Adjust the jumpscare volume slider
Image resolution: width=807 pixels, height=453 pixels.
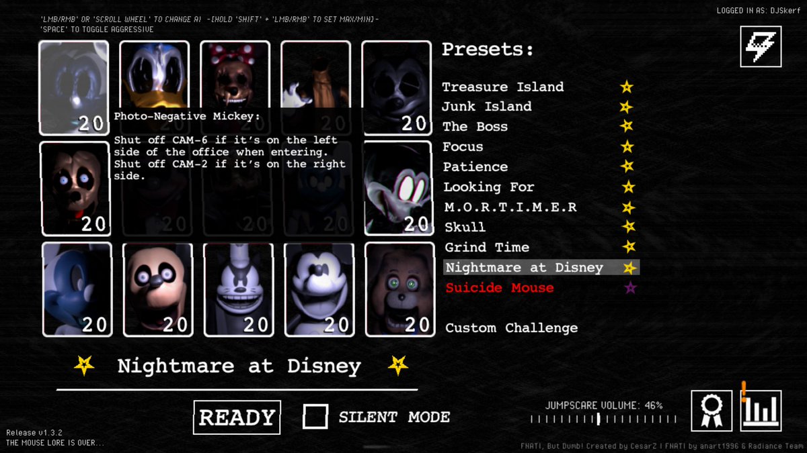click(603, 419)
